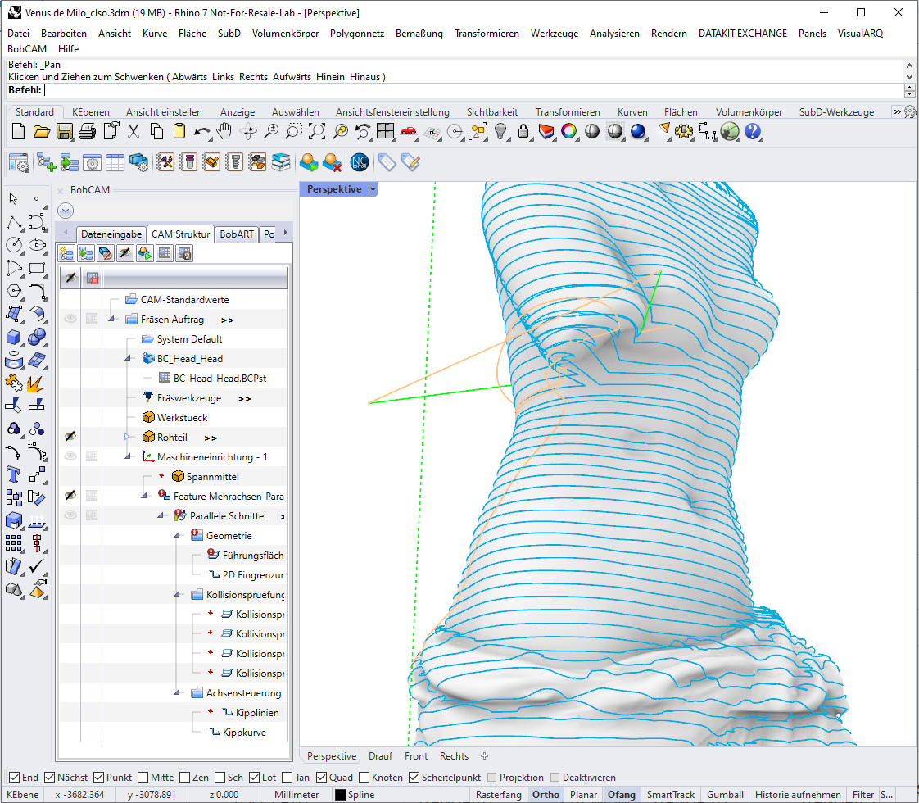Image resolution: width=919 pixels, height=803 pixels.
Task: Click the >> button next to Fräsen Auftrag
Action: [228, 318]
